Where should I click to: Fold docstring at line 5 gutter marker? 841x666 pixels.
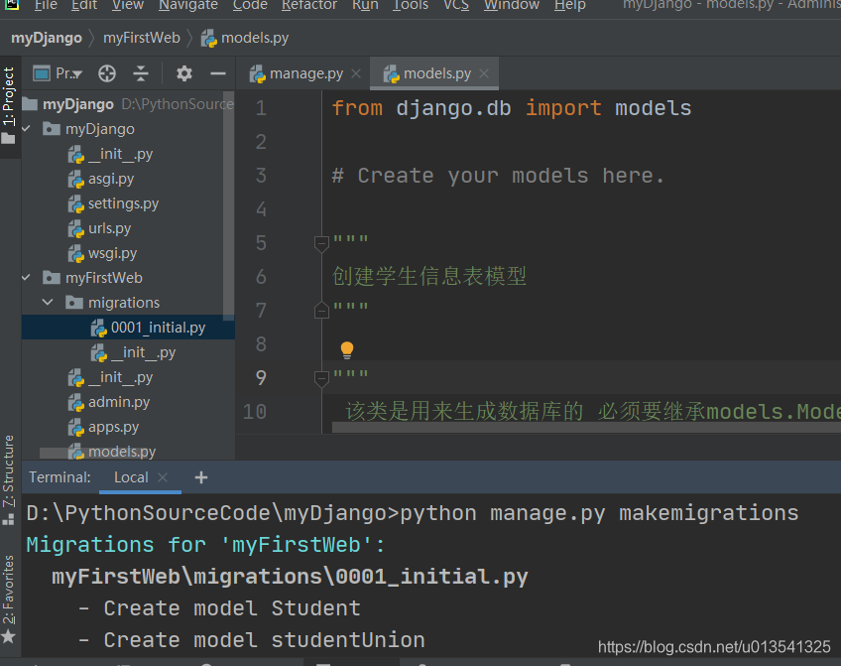(x=321, y=244)
